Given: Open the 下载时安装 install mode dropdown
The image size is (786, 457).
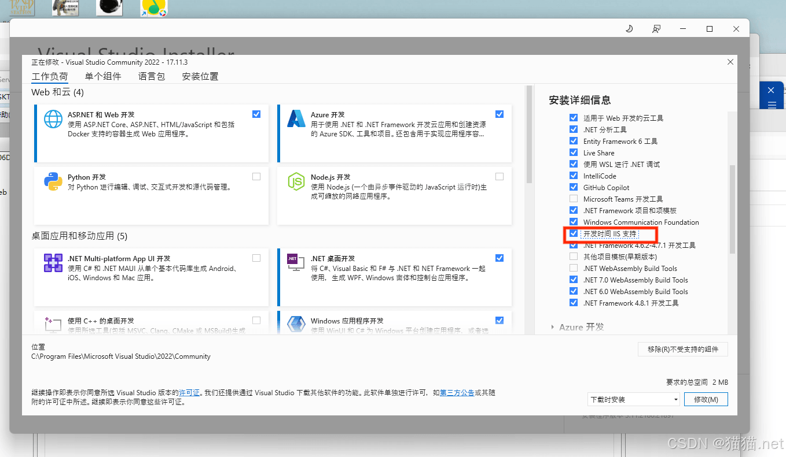Looking at the screenshot, I should (x=633, y=399).
